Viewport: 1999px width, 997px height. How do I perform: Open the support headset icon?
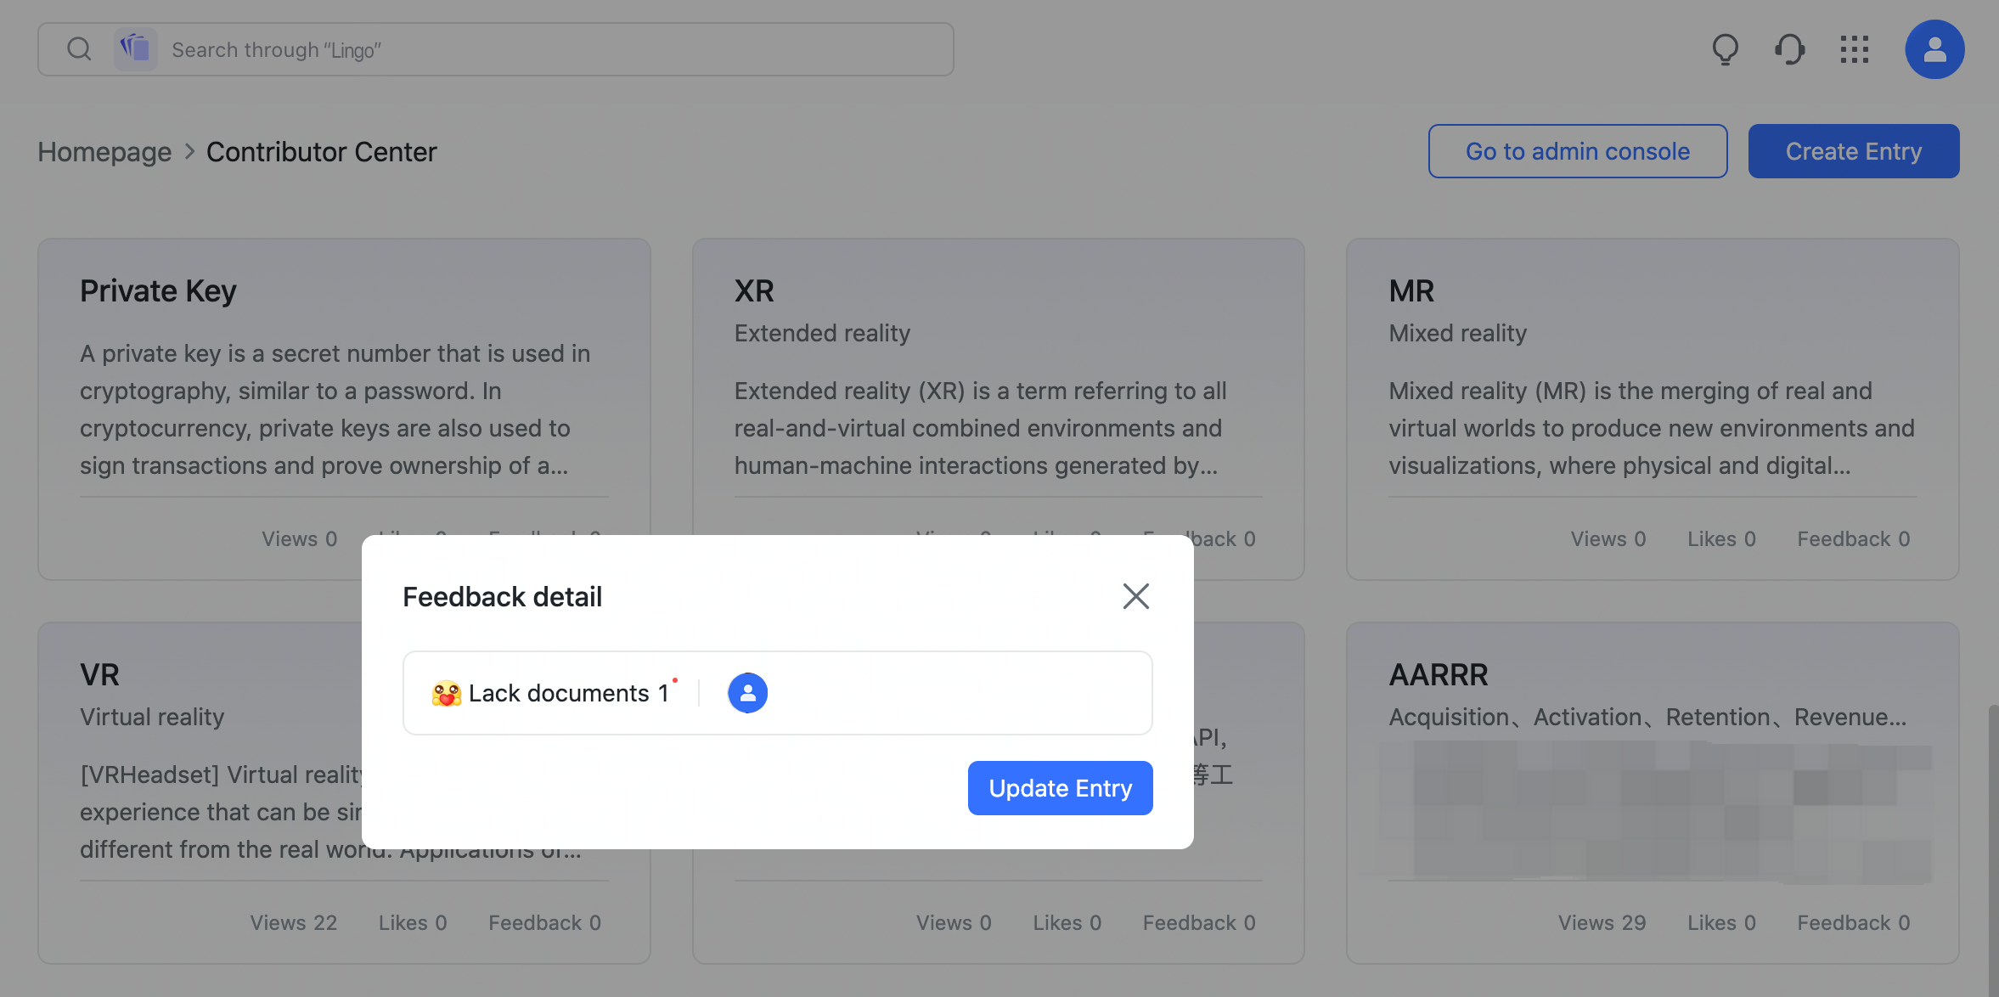[x=1789, y=49]
